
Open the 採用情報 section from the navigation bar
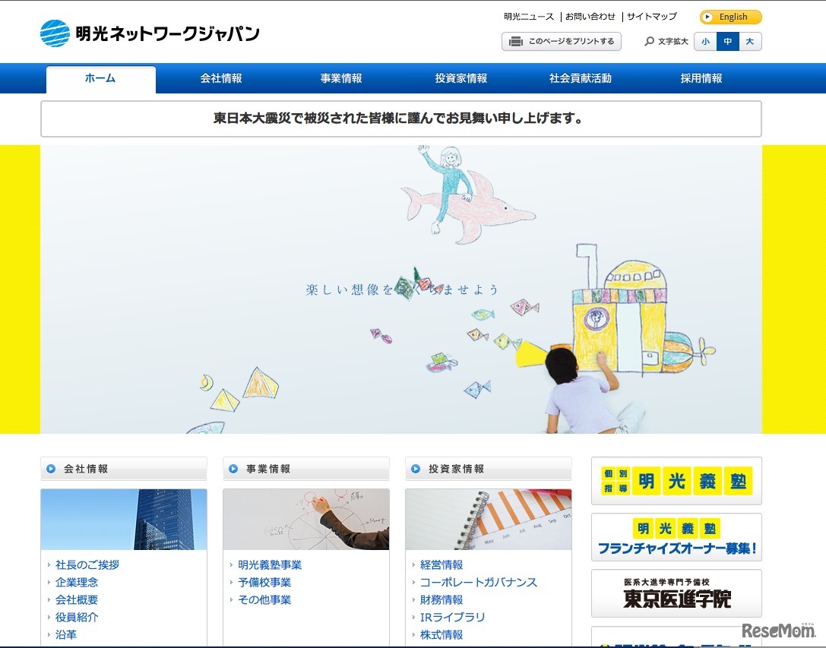pyautogui.click(x=700, y=78)
